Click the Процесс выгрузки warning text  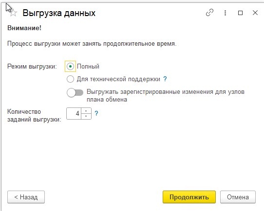coord(92,44)
